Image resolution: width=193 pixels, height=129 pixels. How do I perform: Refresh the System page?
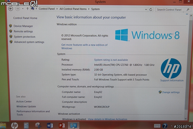click(x=151, y=9)
